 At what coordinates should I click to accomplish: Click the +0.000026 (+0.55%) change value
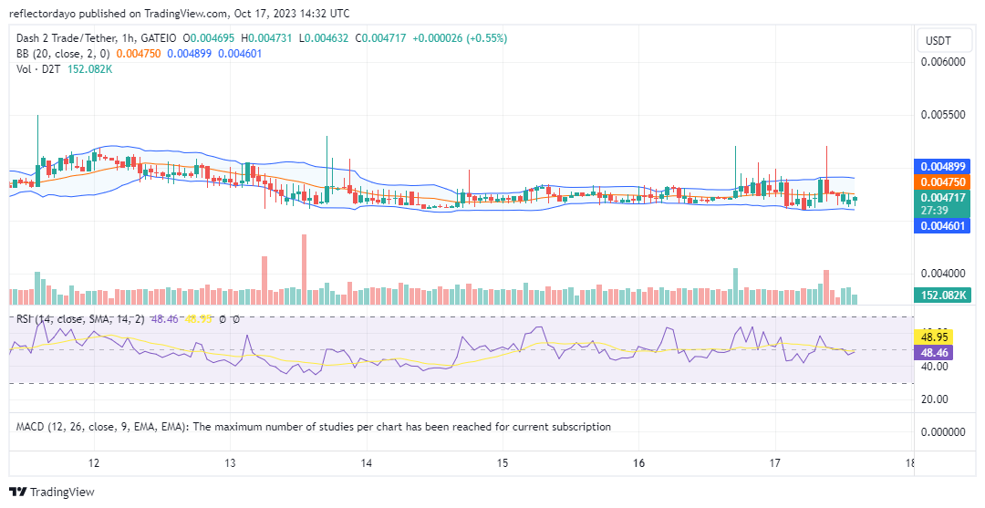460,38
